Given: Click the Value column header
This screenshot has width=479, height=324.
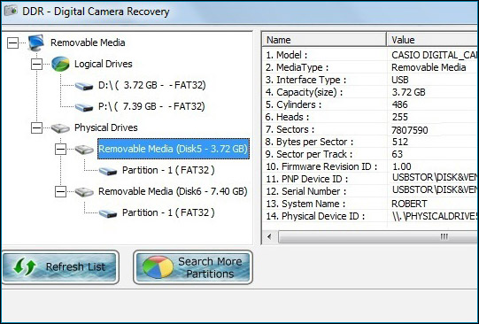Looking at the screenshot, I should [x=433, y=40].
